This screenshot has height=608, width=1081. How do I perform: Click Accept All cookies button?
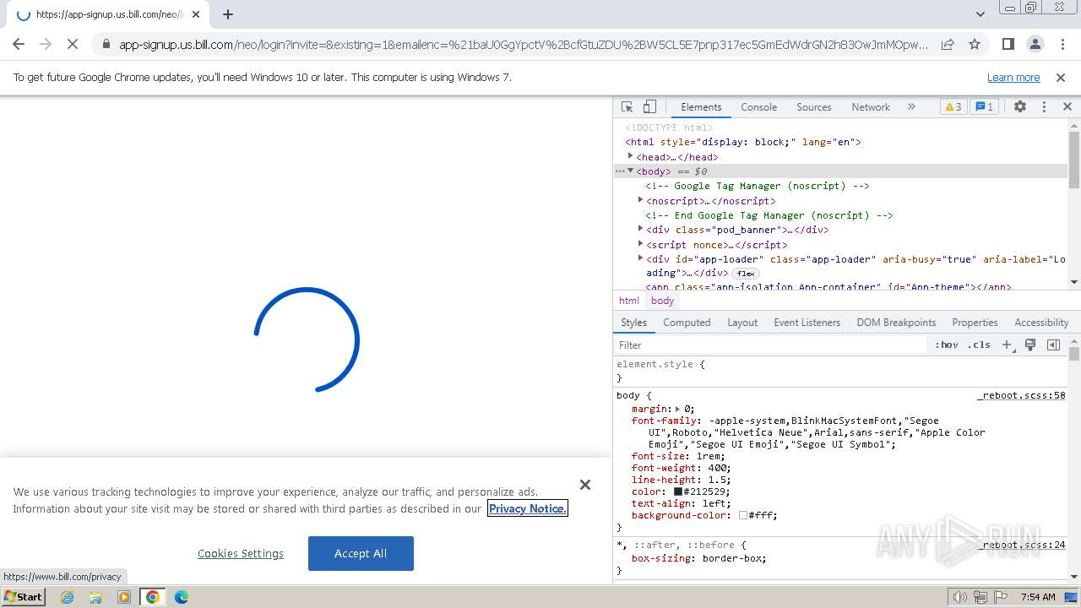[x=361, y=553]
